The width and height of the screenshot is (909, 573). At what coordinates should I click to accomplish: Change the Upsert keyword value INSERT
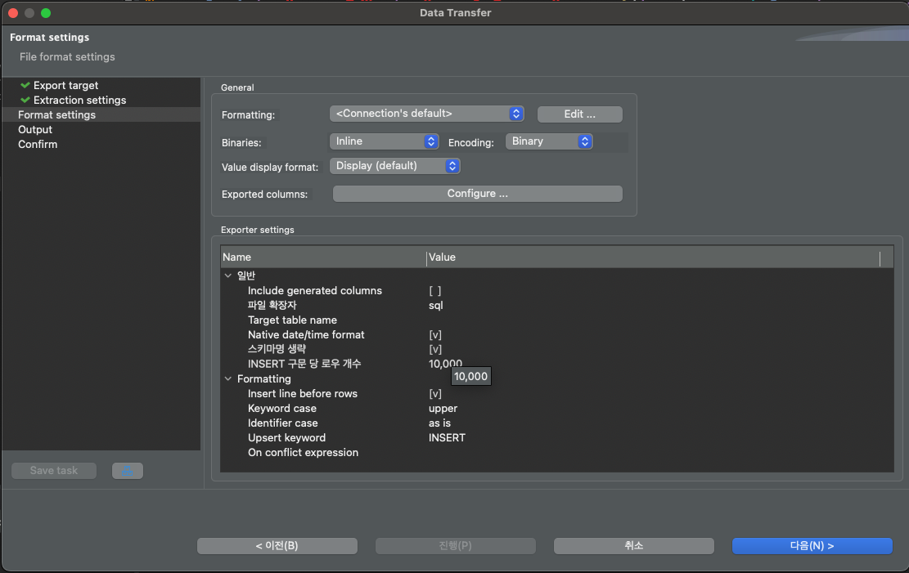coord(447,438)
